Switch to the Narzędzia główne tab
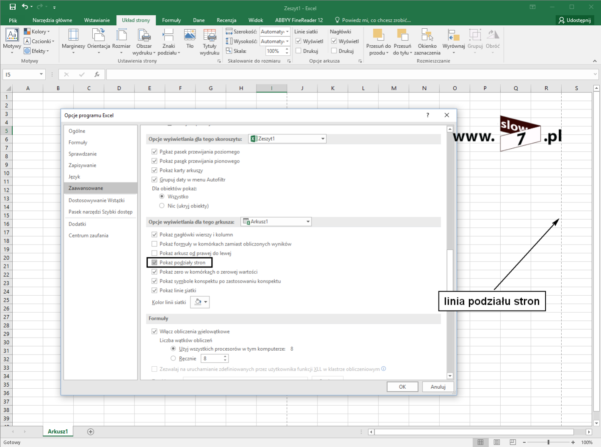Image resolution: width=601 pixels, height=447 pixels. (x=52, y=20)
